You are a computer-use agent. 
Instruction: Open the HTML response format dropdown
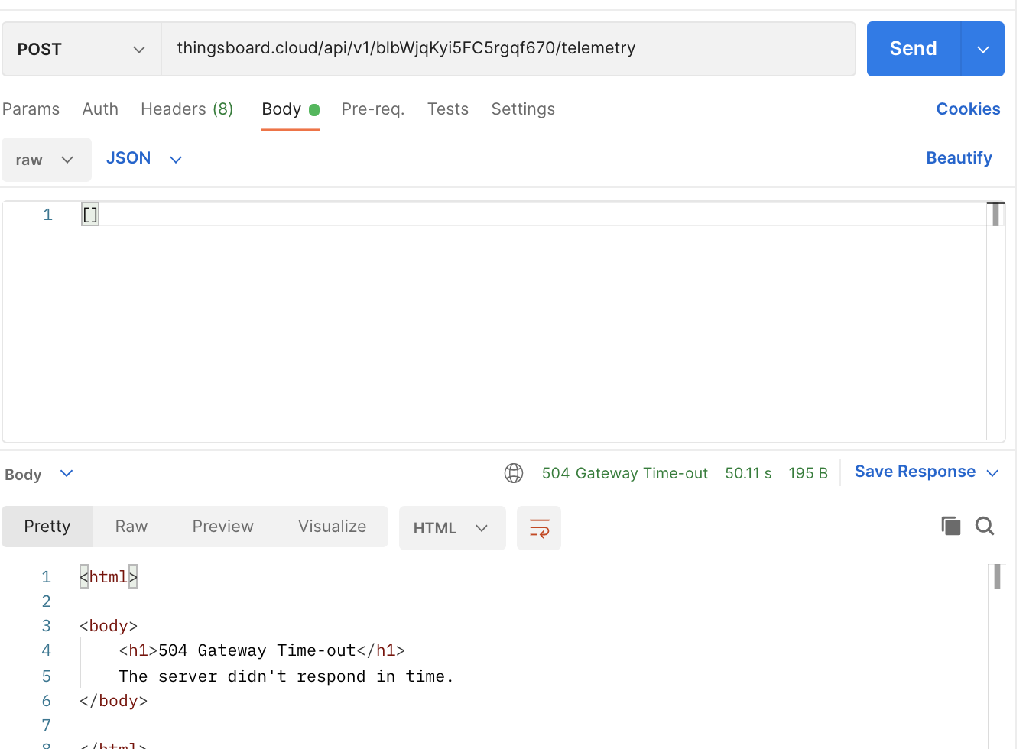(452, 527)
